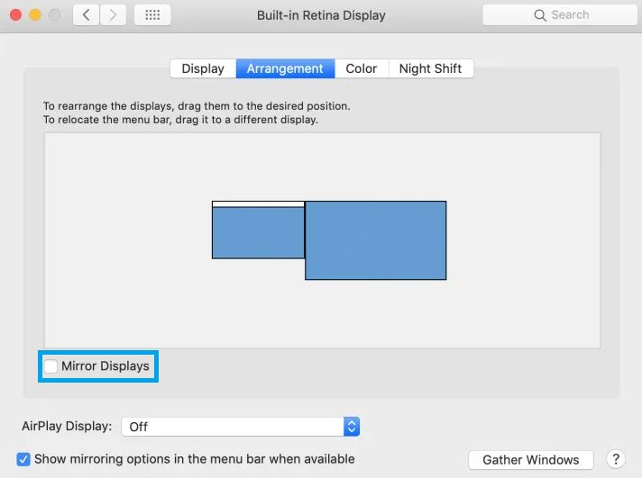Uncheck Show mirroring options in menu bar
Image resolution: width=642 pixels, height=478 pixels.
[x=23, y=459]
